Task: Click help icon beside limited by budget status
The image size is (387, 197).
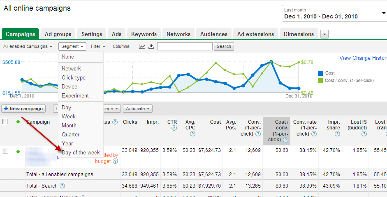Action: click(115, 161)
